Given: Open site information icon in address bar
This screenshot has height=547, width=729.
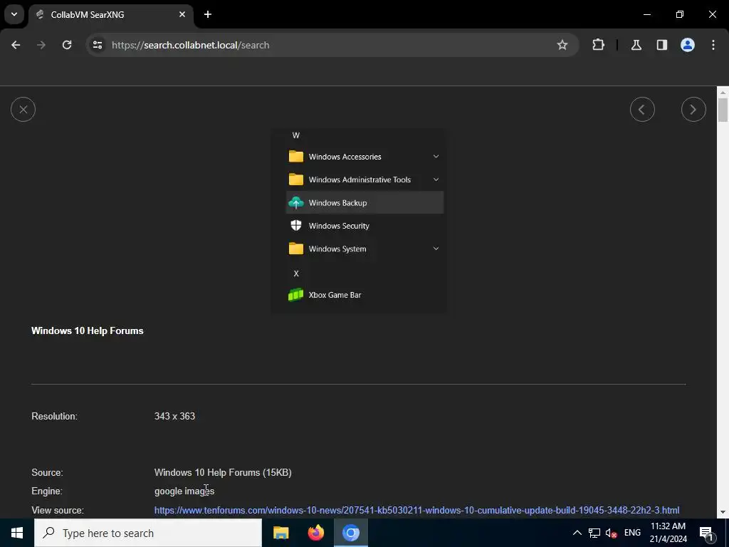Looking at the screenshot, I should click(97, 45).
